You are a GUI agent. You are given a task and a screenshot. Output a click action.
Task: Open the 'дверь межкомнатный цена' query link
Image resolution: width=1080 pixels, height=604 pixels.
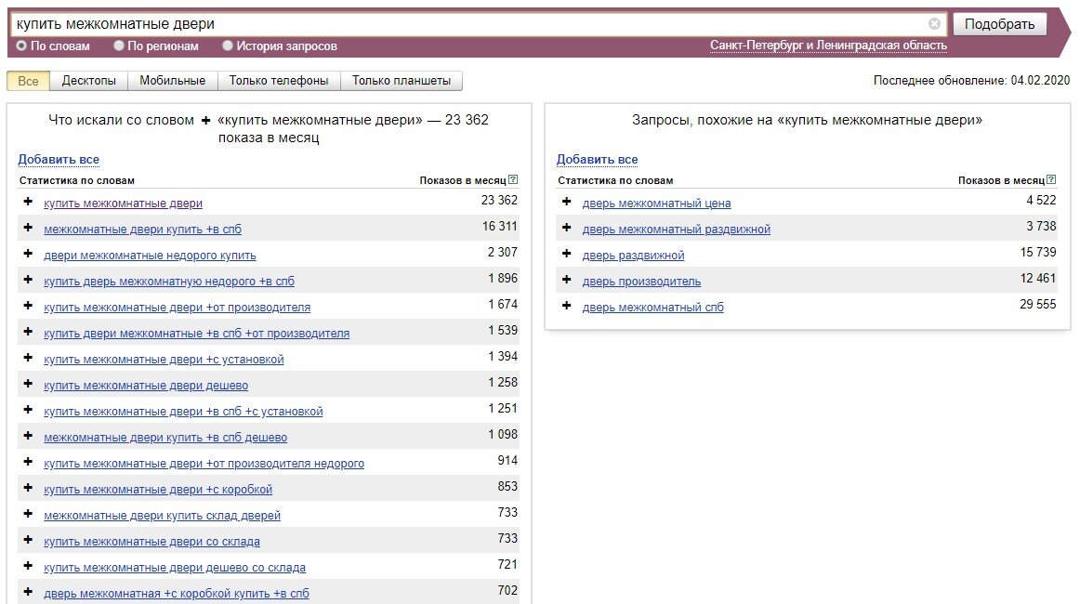[x=656, y=204]
